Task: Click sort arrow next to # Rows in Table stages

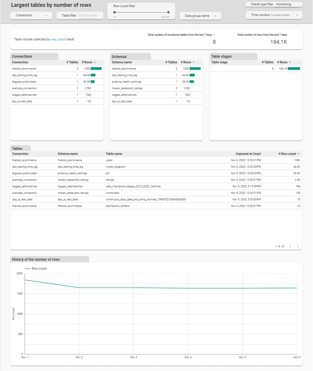Action: 290,62
